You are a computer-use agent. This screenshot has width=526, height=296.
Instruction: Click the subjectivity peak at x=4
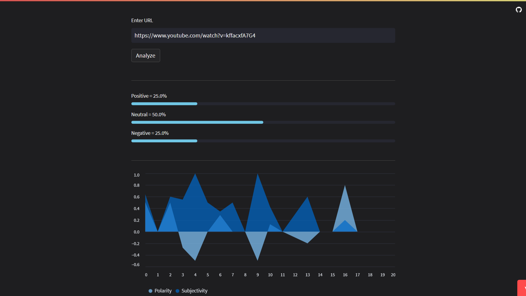click(x=195, y=174)
